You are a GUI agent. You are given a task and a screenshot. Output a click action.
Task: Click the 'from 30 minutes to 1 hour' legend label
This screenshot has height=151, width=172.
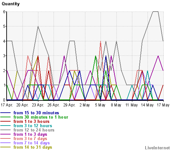pos(41,117)
